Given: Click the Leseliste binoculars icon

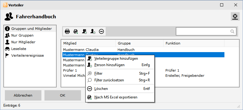Looking at the screenshot, I should (x=7, y=49).
